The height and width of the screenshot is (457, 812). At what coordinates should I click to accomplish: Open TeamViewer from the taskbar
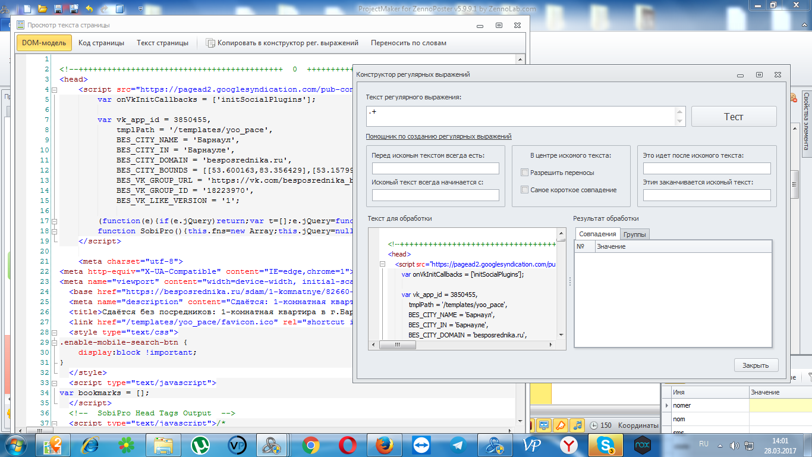pos(421,445)
